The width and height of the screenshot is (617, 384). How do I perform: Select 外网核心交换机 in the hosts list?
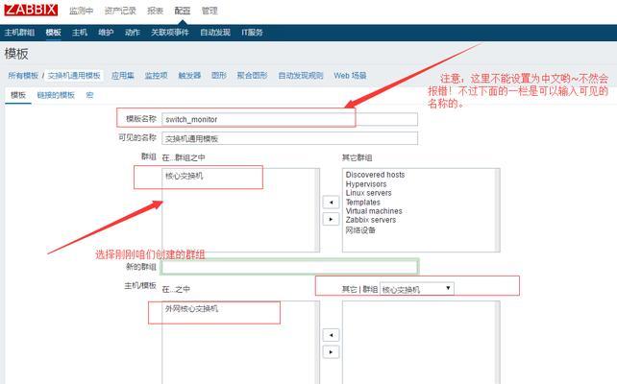click(191, 308)
